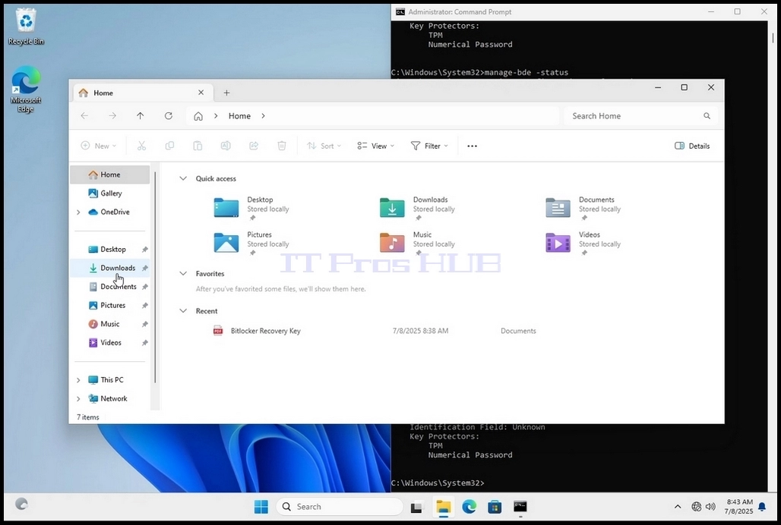Click the search magnifier in Search Home
Image resolution: width=781 pixels, height=525 pixels.
(x=707, y=116)
